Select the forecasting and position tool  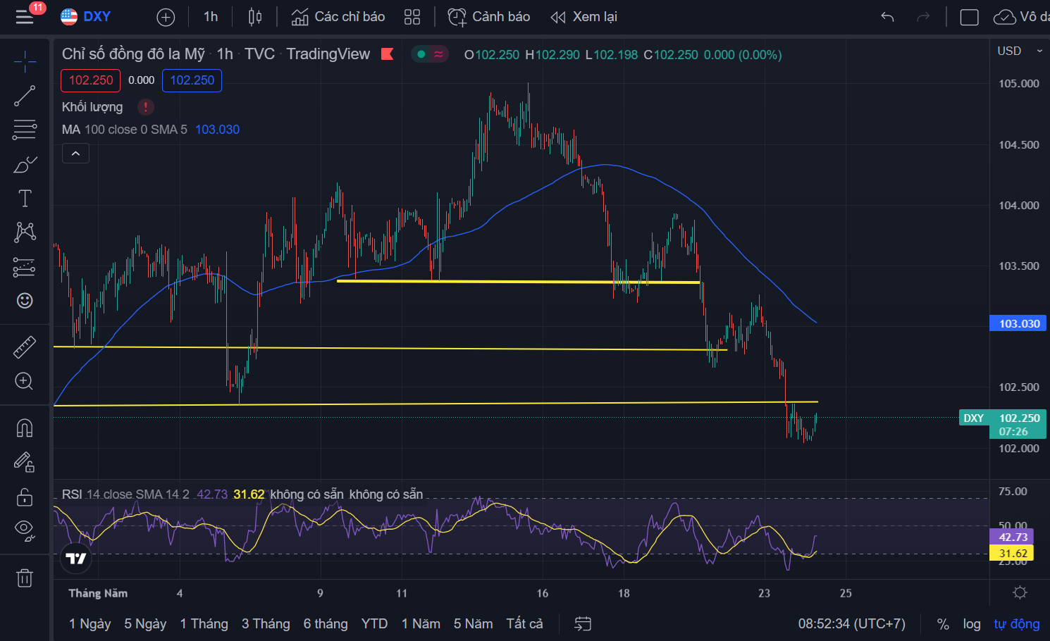tap(25, 267)
